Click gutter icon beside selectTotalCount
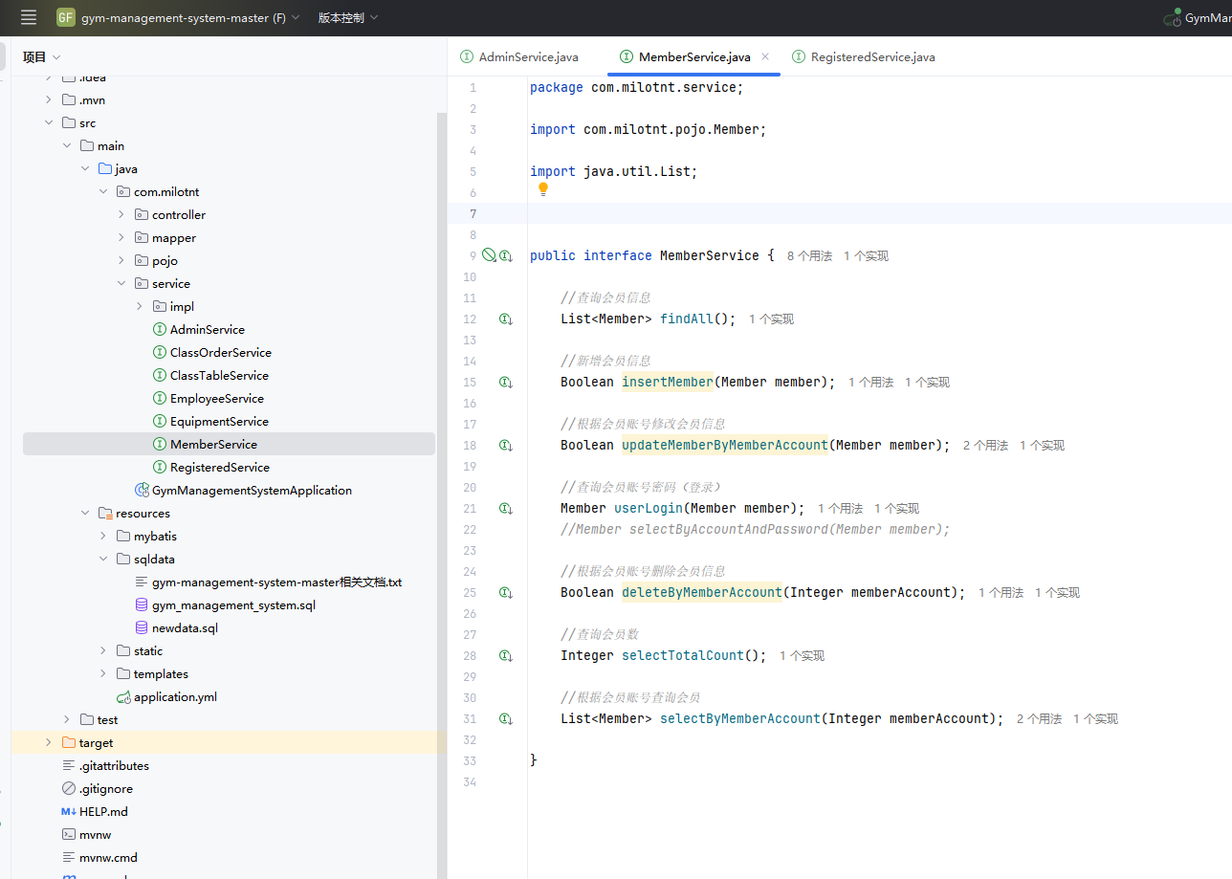This screenshot has width=1232, height=879. [x=505, y=655]
